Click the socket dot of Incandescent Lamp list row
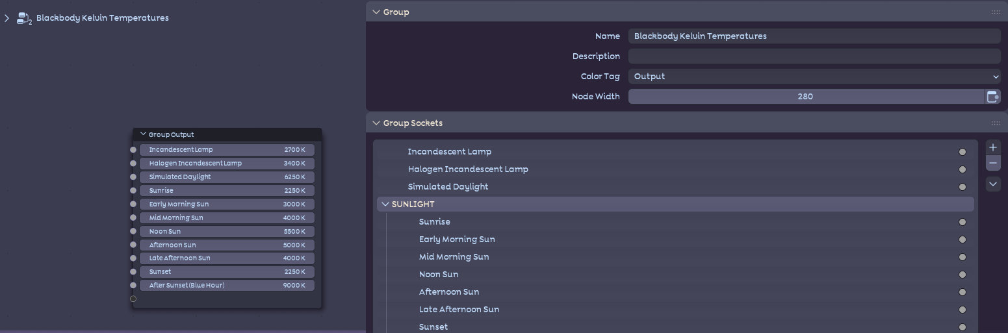Screen dimensions: 1008x333 click(963, 152)
